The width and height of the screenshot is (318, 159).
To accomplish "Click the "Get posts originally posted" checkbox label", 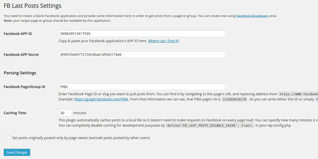I will coord(81,138).
